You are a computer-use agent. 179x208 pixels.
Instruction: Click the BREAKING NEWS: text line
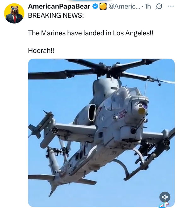[x=56, y=15]
